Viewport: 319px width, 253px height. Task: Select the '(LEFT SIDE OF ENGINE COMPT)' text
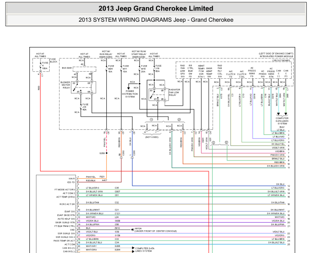pos(276,54)
